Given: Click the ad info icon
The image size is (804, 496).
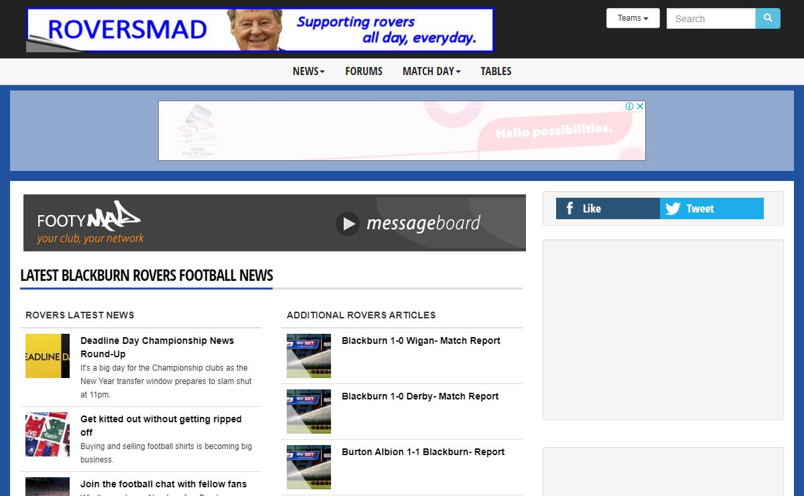Looking at the screenshot, I should [x=630, y=106].
